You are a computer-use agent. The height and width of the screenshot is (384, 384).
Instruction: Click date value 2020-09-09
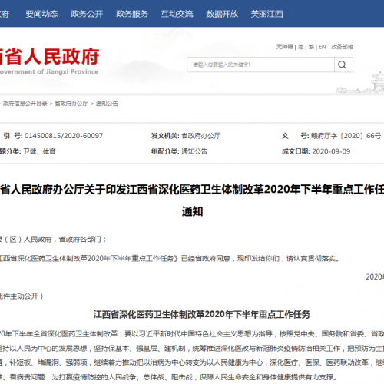(331, 151)
